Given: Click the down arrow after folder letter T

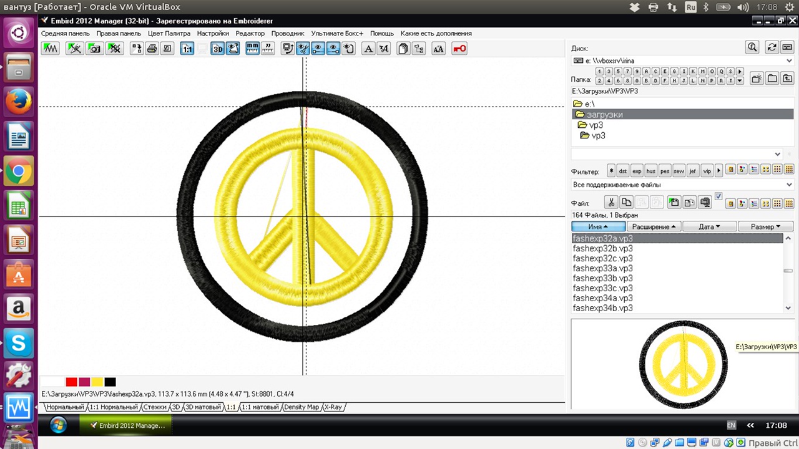Looking at the screenshot, I should [x=740, y=80].
